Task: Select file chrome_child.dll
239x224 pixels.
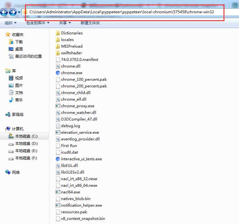Action: point(73,93)
